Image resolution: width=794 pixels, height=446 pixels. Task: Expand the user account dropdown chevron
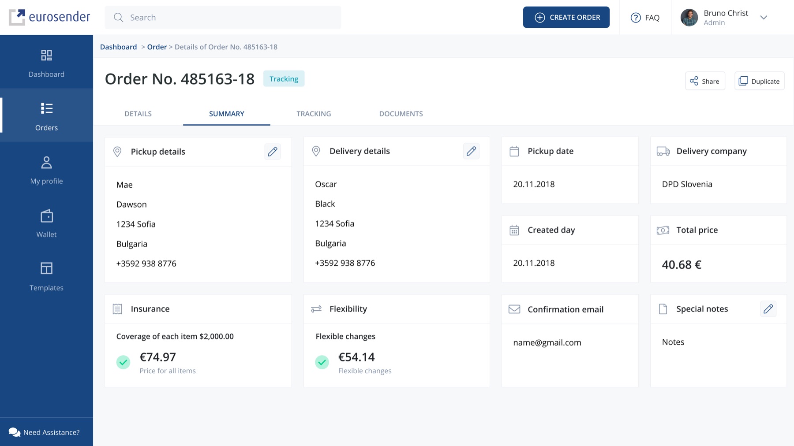[764, 18]
